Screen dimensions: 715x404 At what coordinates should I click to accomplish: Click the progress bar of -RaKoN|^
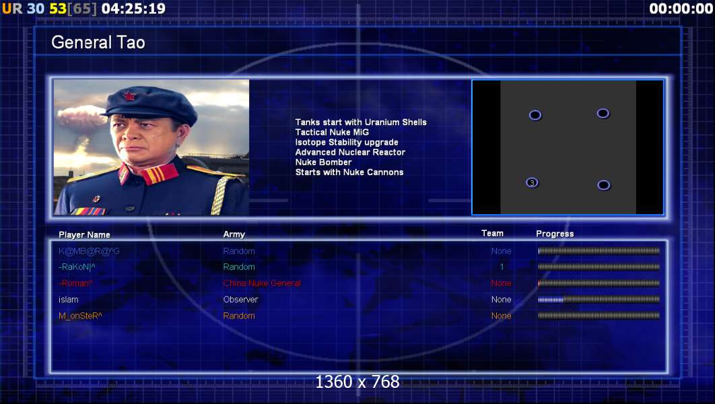point(599,267)
